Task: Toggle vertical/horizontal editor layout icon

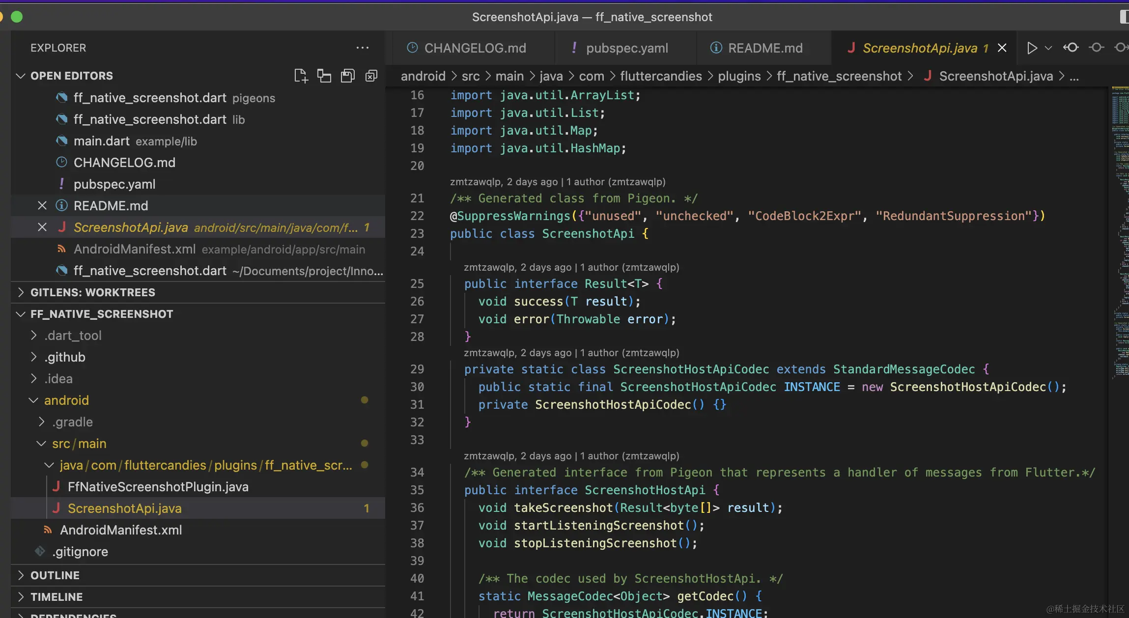Action: pyautogui.click(x=324, y=76)
